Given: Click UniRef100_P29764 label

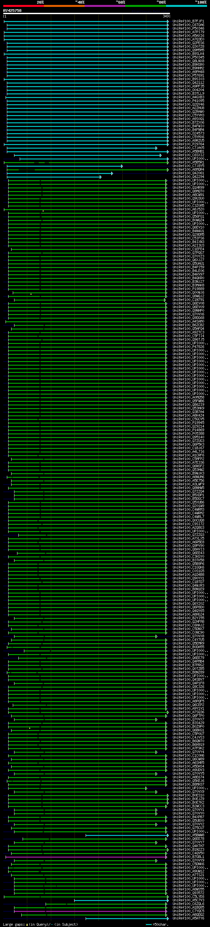Looking at the screenshot, I should [188, 144].
